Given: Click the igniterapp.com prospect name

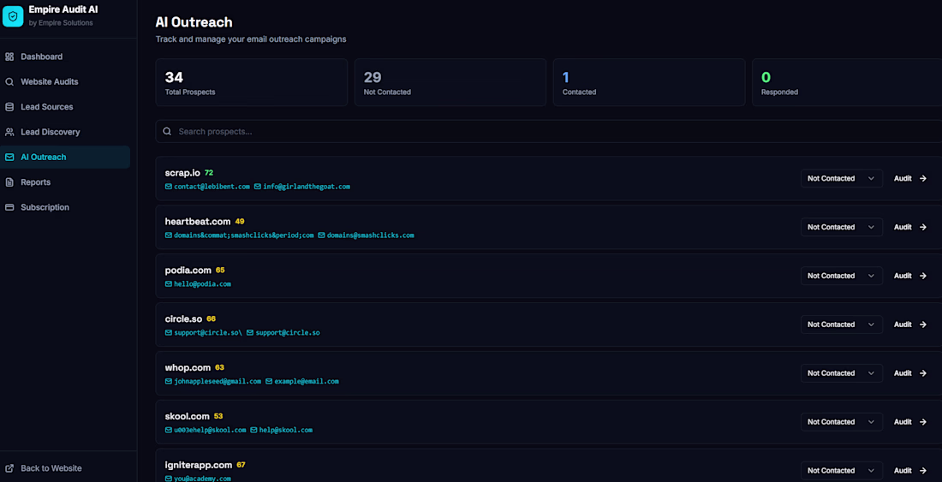Looking at the screenshot, I should coord(199,465).
